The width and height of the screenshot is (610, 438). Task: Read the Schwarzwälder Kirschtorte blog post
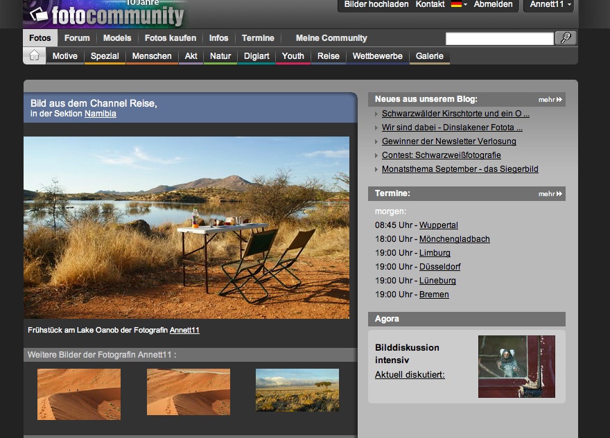pos(455,114)
